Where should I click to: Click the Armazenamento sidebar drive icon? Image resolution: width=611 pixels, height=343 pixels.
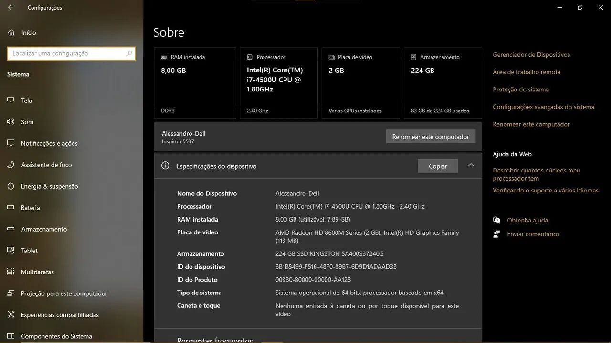pyautogui.click(x=11, y=229)
